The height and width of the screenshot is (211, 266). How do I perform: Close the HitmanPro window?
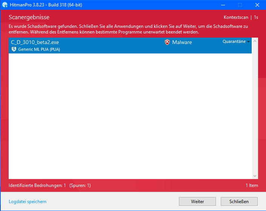pyautogui.click(x=257, y=5)
